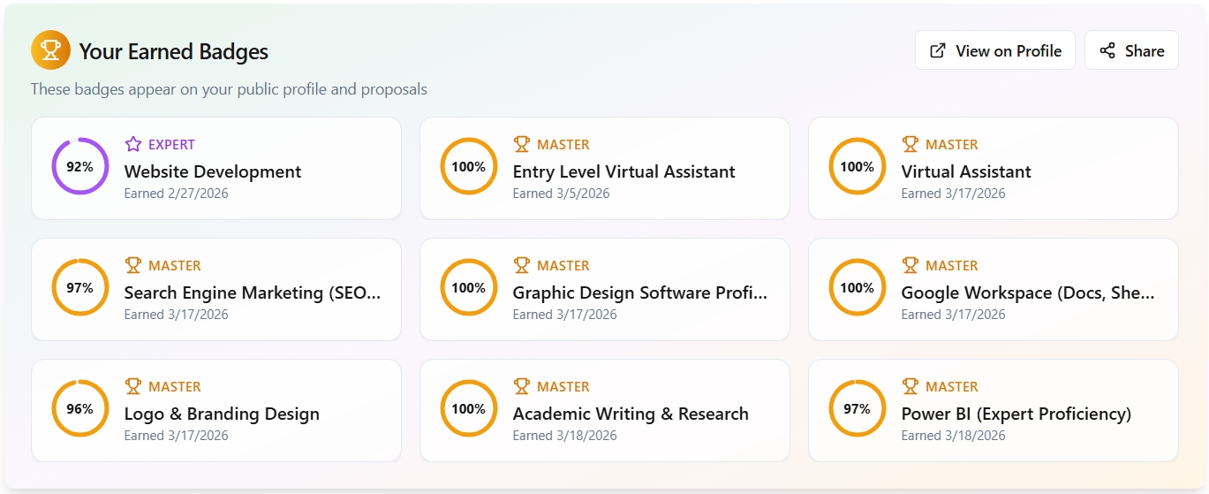
Task: Select the Google Workspace (Docs, She... title
Action: pos(1028,293)
